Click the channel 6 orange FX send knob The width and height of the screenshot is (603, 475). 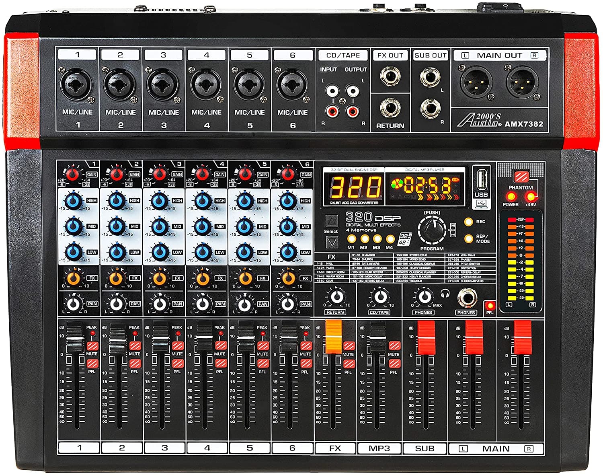[288, 278]
